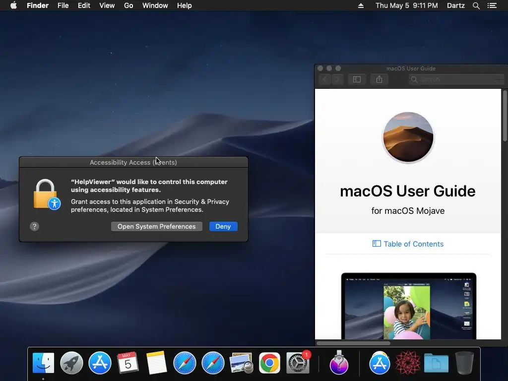Toggle the sidebar button in macOS User Guide toolbar
Screen dimensions: 508x381
pos(357,79)
